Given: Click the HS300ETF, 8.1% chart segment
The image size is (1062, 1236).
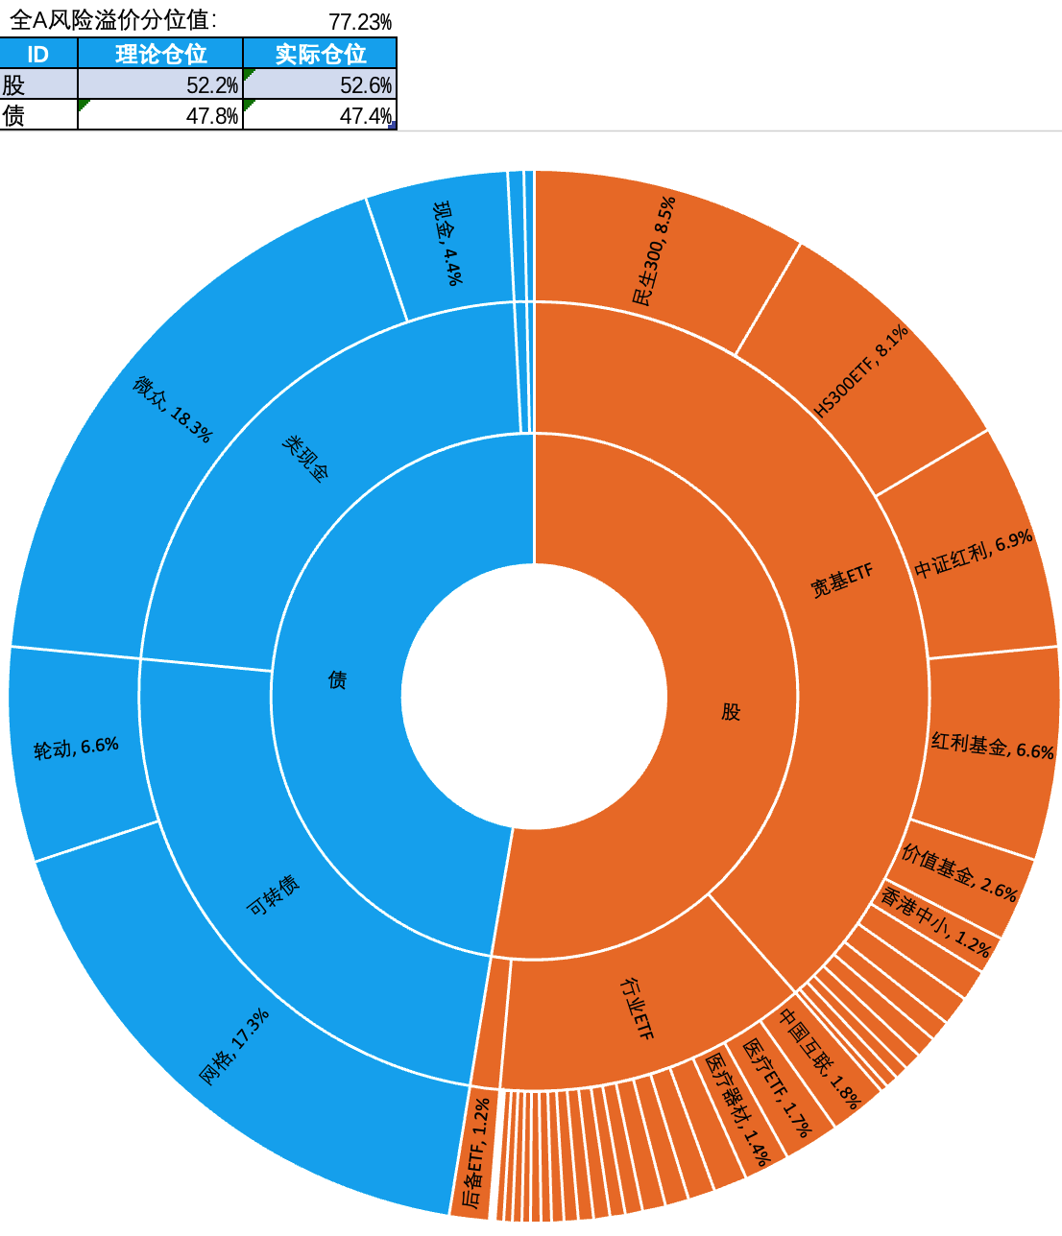Looking at the screenshot, I should tap(861, 372).
